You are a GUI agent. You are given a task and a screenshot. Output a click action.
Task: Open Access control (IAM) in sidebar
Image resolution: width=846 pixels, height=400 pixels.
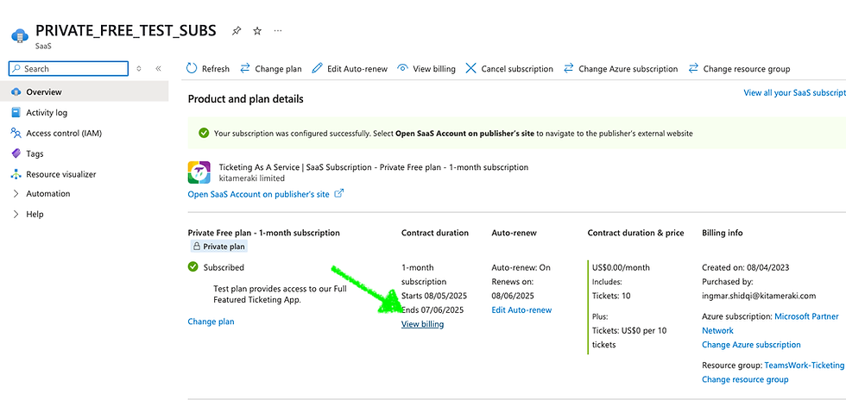tap(85, 133)
